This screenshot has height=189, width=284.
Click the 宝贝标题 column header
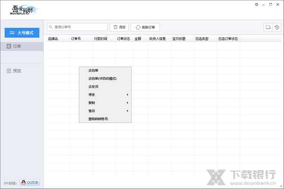pyautogui.click(x=183, y=39)
